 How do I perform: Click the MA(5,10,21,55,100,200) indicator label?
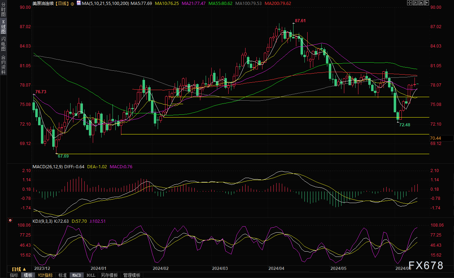pos(105,3)
